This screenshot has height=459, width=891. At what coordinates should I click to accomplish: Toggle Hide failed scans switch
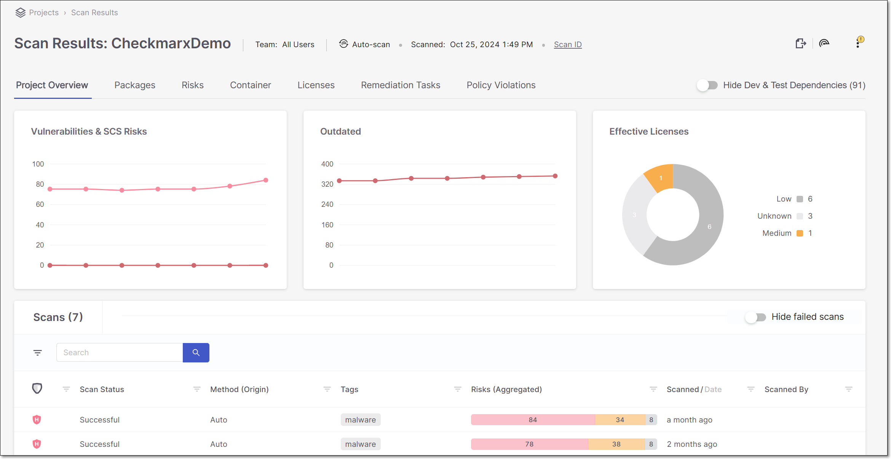point(755,317)
